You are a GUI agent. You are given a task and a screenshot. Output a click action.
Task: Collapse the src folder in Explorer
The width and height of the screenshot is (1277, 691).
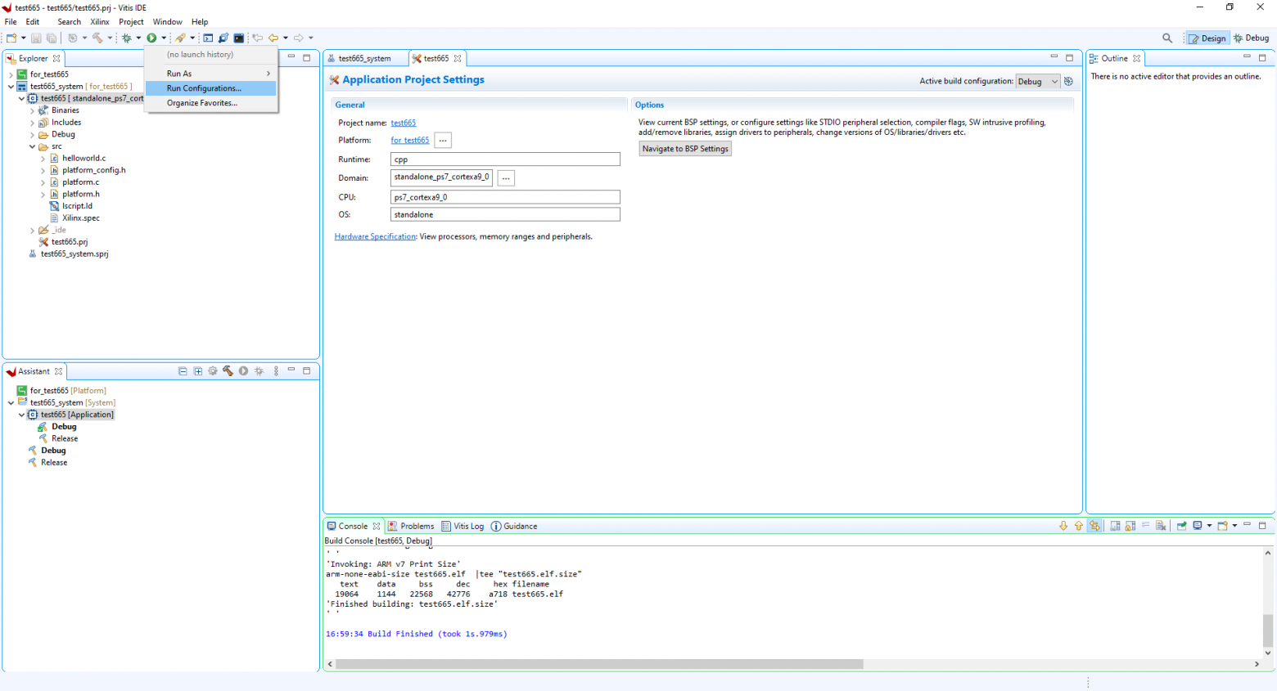(x=32, y=146)
